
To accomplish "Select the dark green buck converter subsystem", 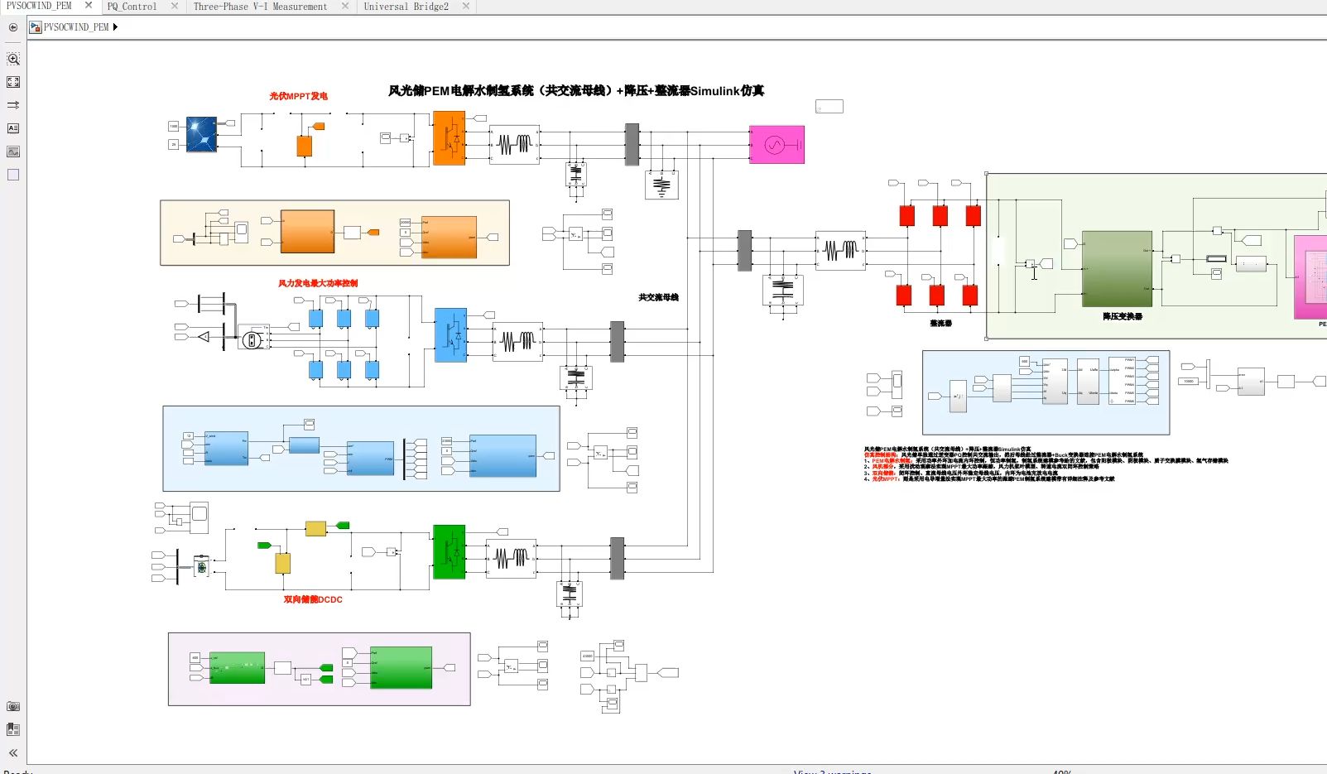I will pos(1118,269).
